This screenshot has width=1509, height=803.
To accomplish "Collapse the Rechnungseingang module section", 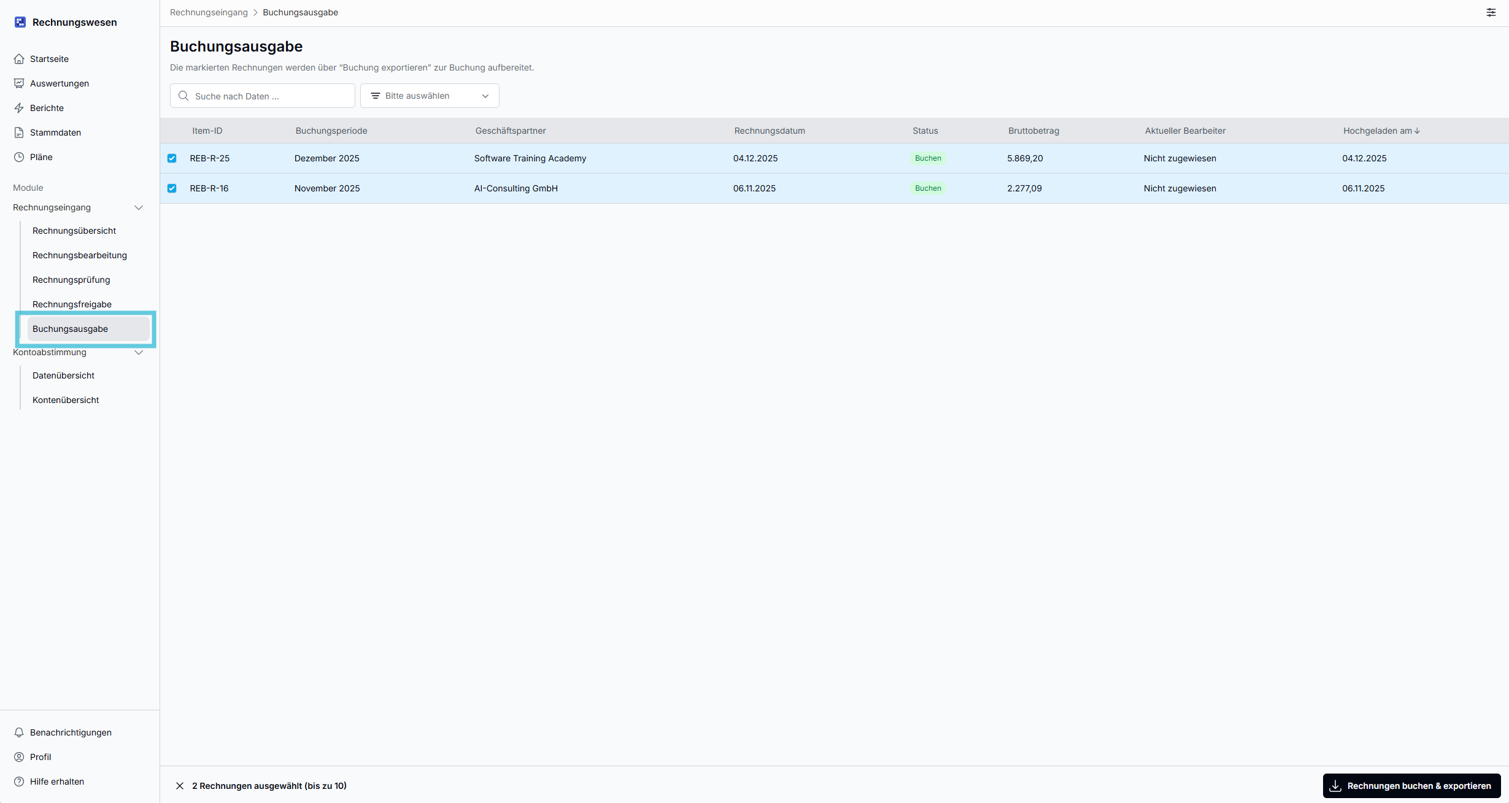I will click(x=139, y=207).
